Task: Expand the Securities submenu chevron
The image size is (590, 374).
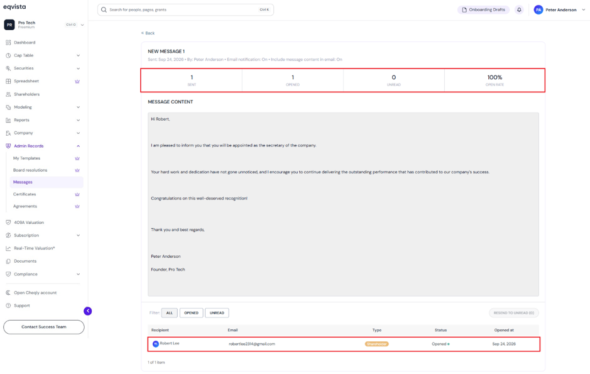Action: (x=79, y=69)
